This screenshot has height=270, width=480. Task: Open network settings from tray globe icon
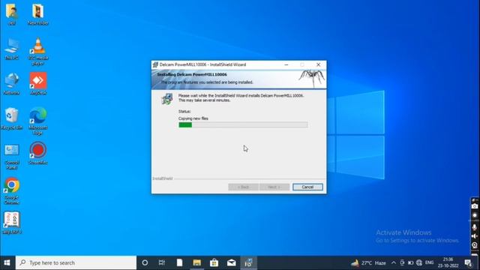pyautogui.click(x=419, y=262)
